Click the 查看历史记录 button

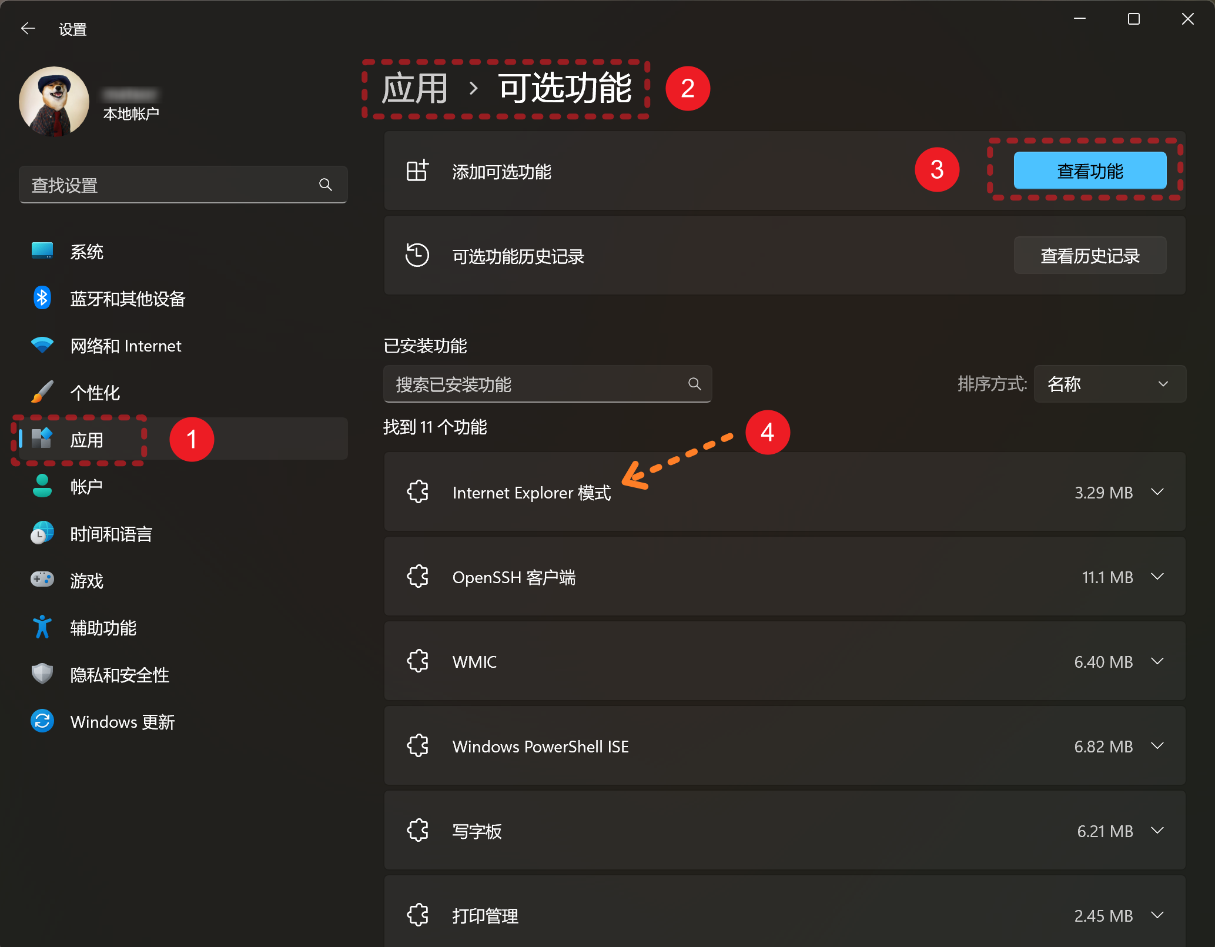1089,256
